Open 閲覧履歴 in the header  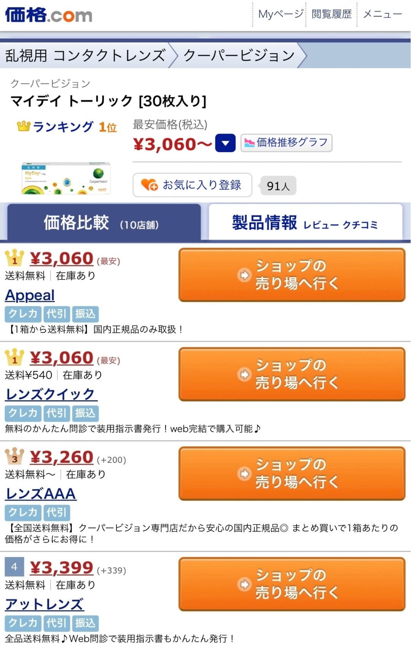click(331, 14)
